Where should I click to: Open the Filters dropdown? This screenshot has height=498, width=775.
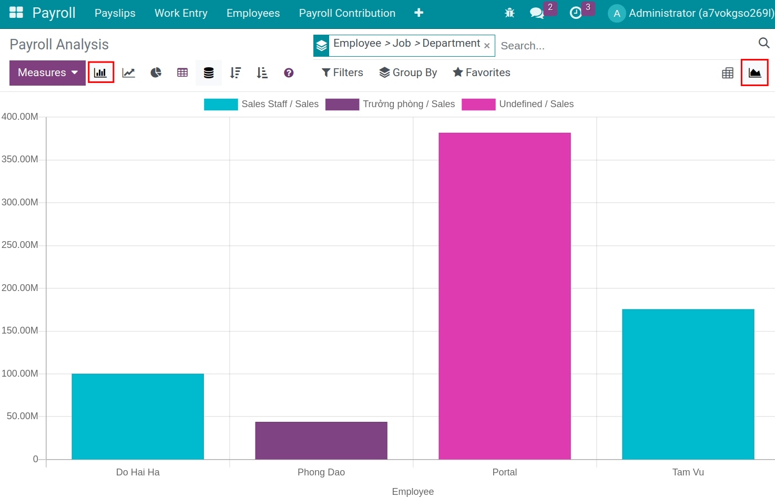[341, 72]
